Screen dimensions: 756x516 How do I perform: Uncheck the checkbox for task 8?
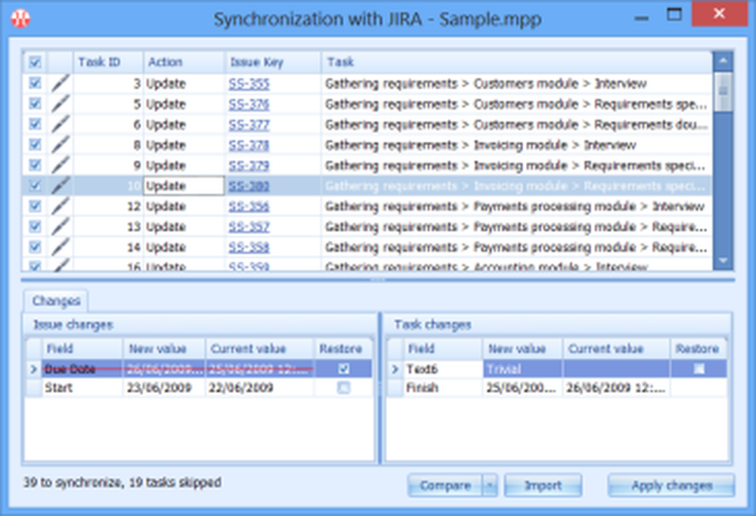point(35,144)
